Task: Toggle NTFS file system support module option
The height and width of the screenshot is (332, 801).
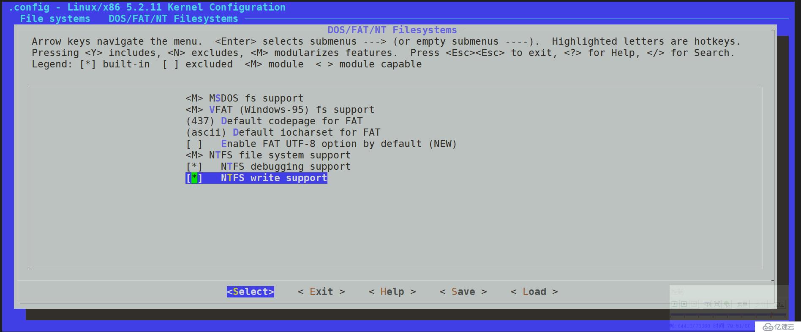Action: click(x=268, y=155)
